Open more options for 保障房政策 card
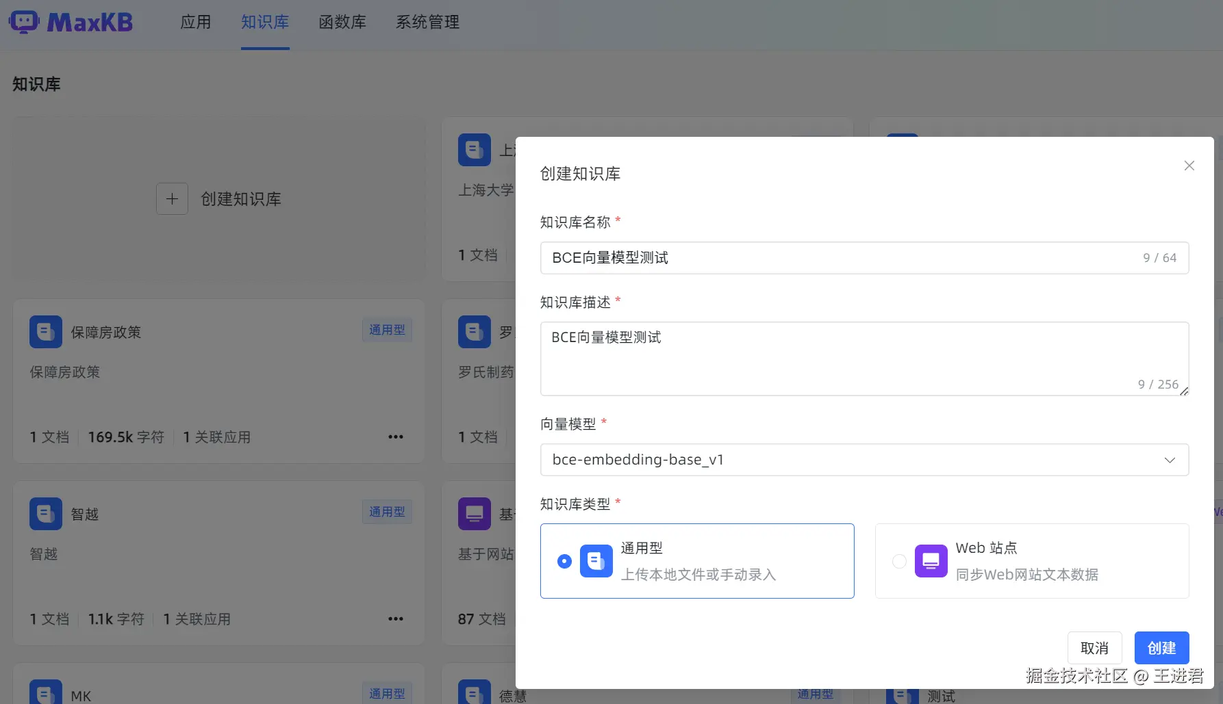 tap(396, 436)
